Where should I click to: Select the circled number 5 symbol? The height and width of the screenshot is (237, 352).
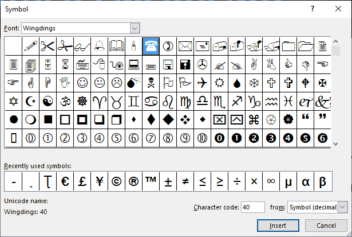[x=117, y=138]
